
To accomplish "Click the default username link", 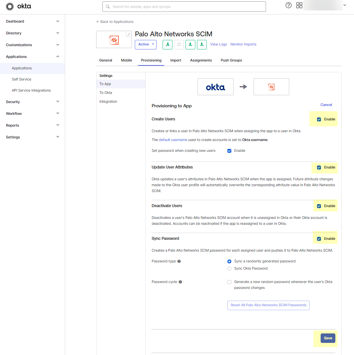I will (x=173, y=140).
